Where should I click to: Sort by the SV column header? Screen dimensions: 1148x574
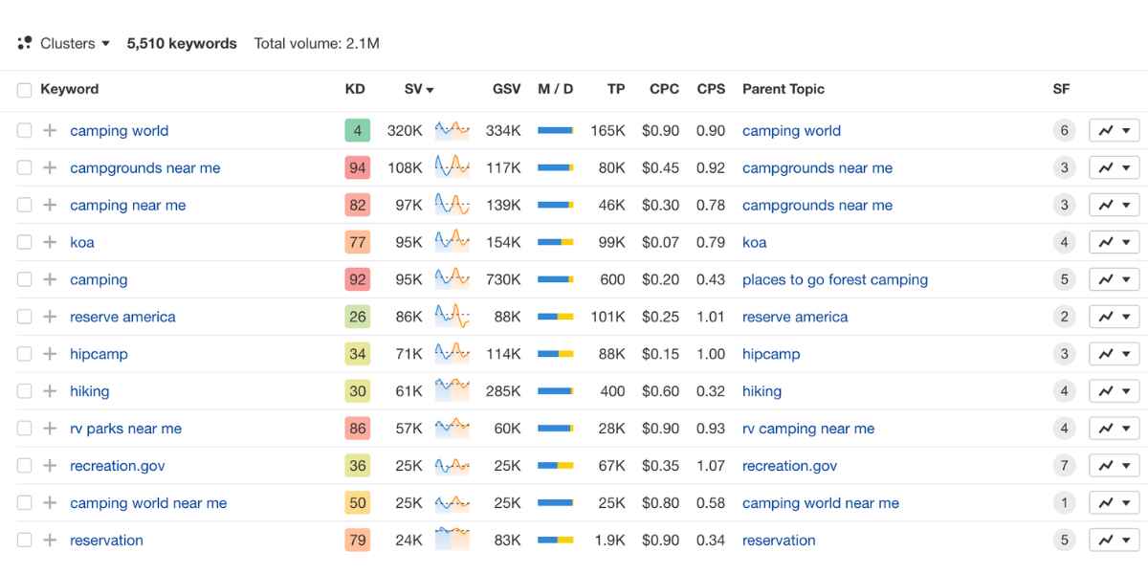click(x=419, y=89)
